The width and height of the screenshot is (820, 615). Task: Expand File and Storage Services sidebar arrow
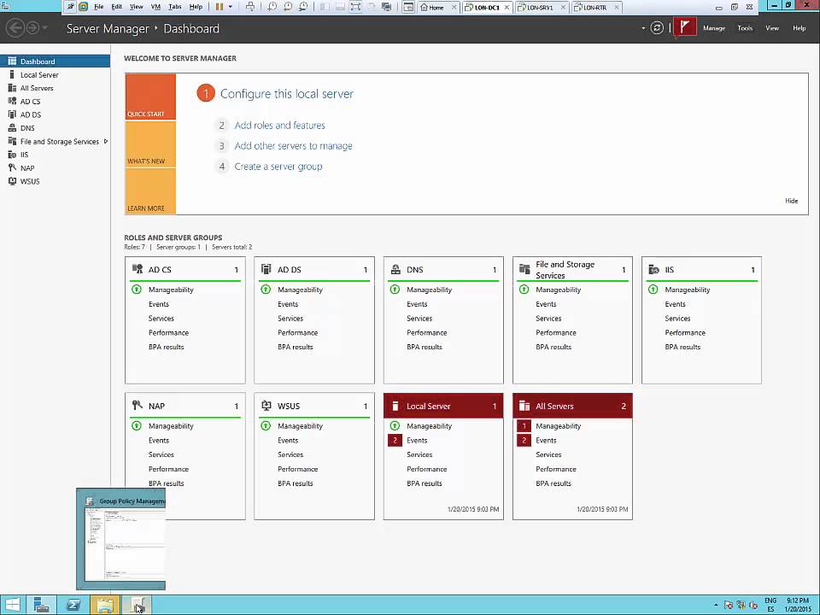106,141
